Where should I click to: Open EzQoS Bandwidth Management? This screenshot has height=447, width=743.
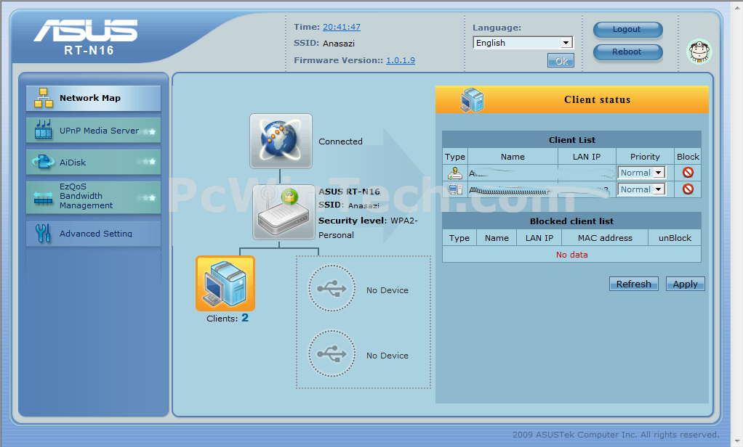(93, 197)
